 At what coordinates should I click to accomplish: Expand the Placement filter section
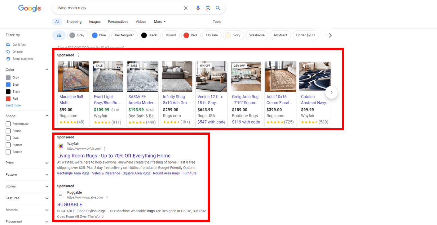point(47,222)
